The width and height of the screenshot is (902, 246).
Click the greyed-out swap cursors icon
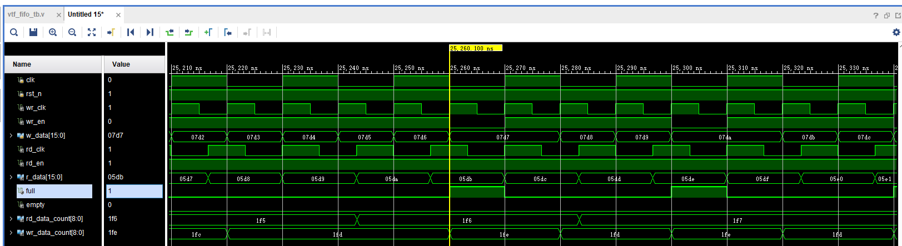[267, 32]
